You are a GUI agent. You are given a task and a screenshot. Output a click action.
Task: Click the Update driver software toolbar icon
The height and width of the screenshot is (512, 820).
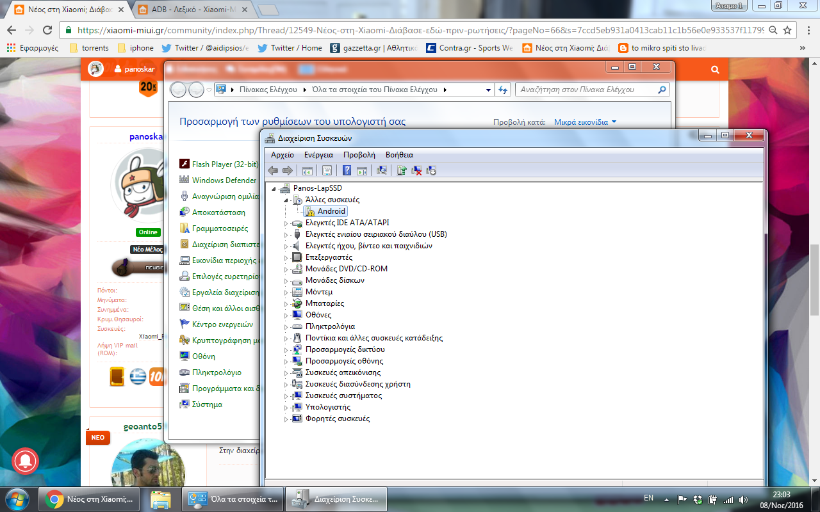click(402, 170)
